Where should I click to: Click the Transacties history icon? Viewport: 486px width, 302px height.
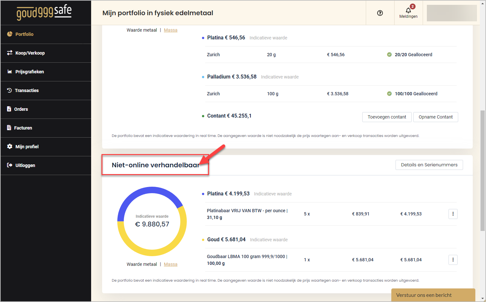(x=9, y=90)
